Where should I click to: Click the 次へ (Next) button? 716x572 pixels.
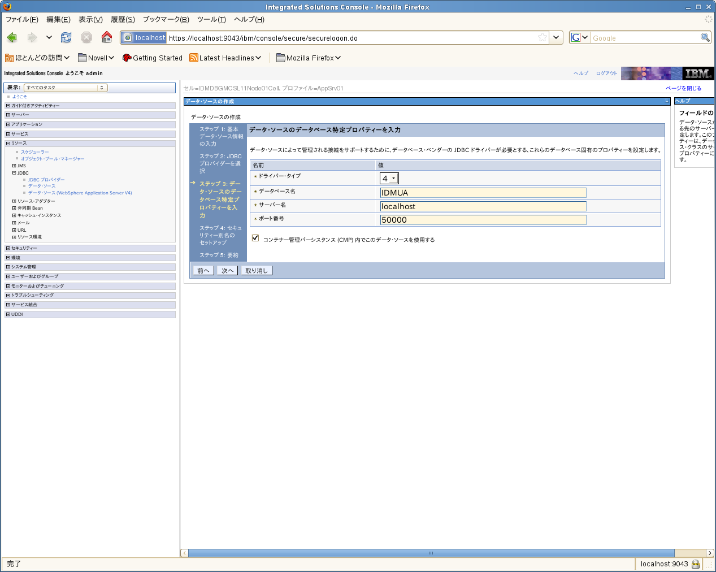[x=227, y=271]
